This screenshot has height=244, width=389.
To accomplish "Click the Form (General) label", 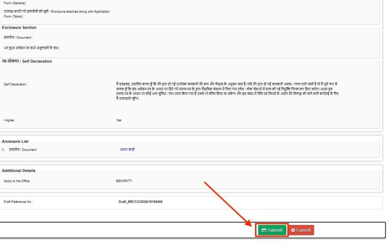I will [x=15, y=3].
